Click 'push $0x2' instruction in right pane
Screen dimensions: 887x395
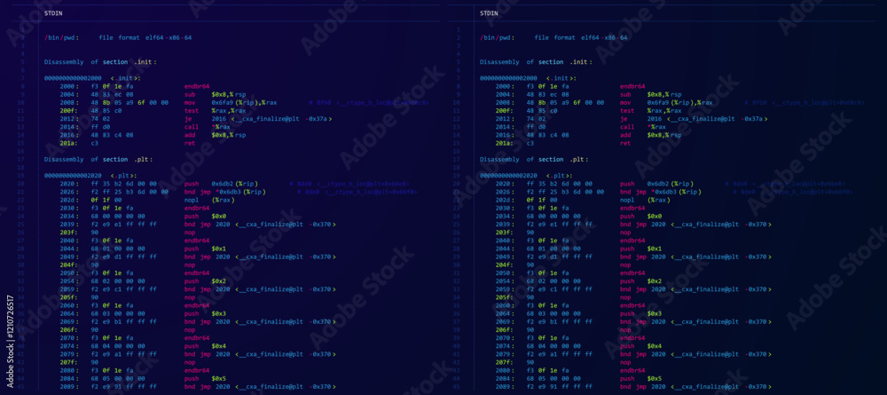[x=641, y=280]
